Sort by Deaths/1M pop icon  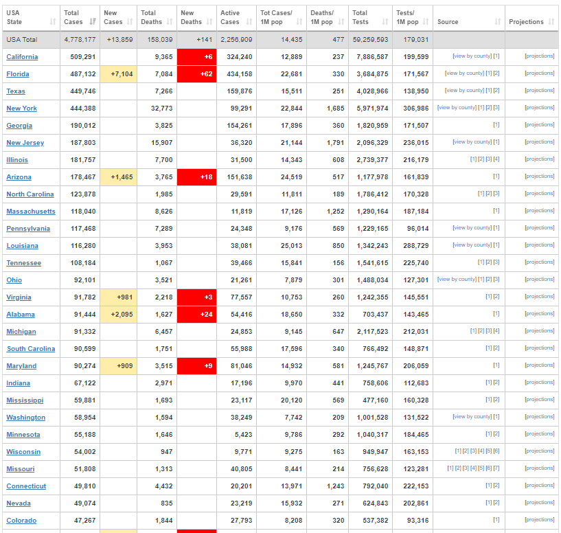coord(341,22)
